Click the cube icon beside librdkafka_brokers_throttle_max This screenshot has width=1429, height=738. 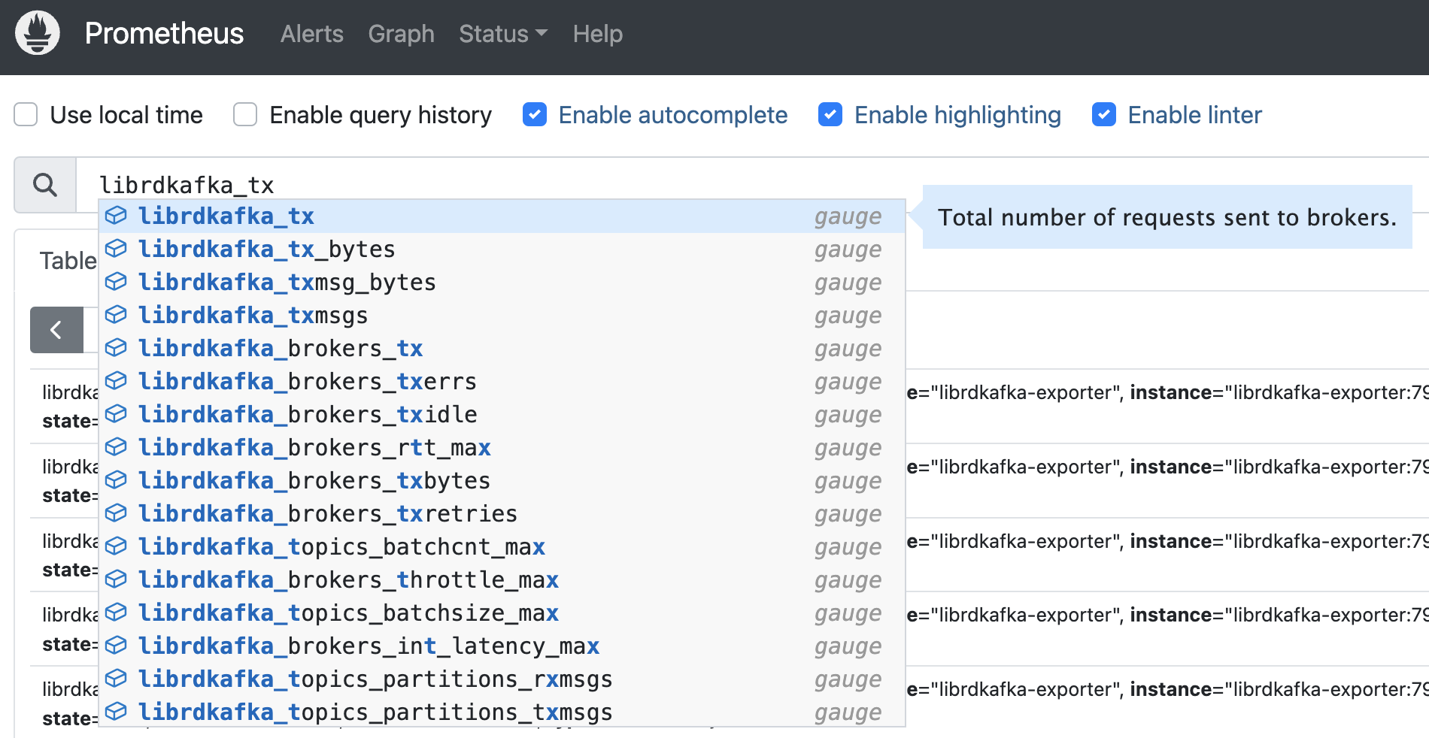(x=116, y=579)
